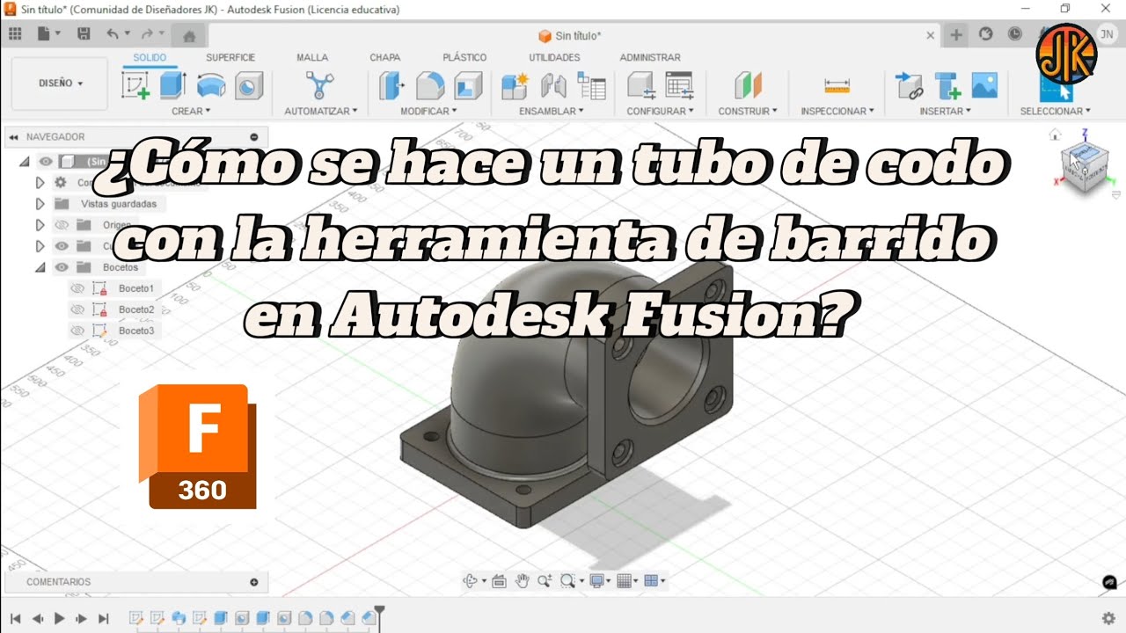This screenshot has height=633, width=1126.
Task: Select the Revolve tool
Action: [x=211, y=85]
